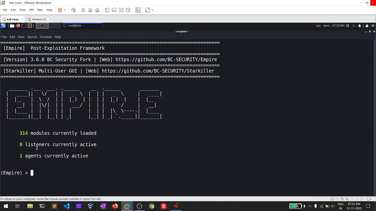The height and width of the screenshot is (211, 376).
Task: Open the Terminal menu
Action: pyautogui.click(x=46, y=37)
